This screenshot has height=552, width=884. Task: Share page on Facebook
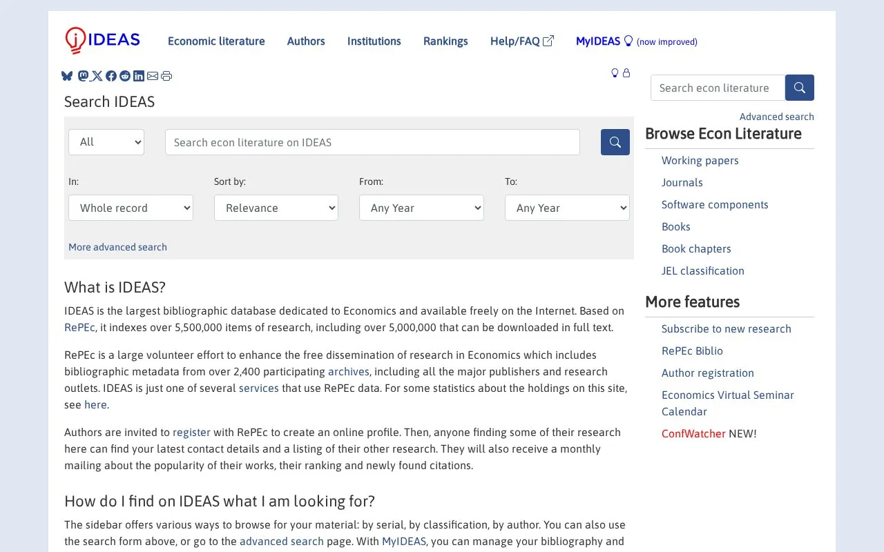pyautogui.click(x=111, y=76)
